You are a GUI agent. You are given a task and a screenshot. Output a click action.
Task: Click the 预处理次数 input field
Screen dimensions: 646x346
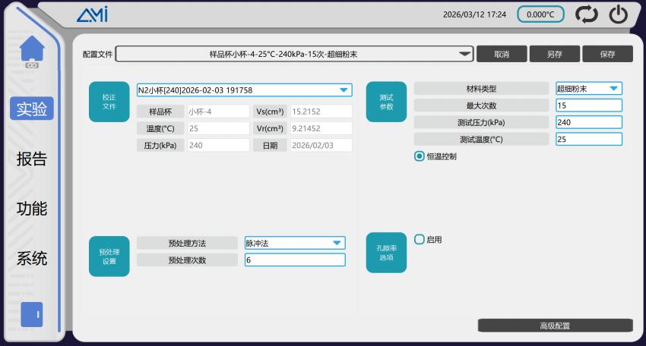coord(295,260)
